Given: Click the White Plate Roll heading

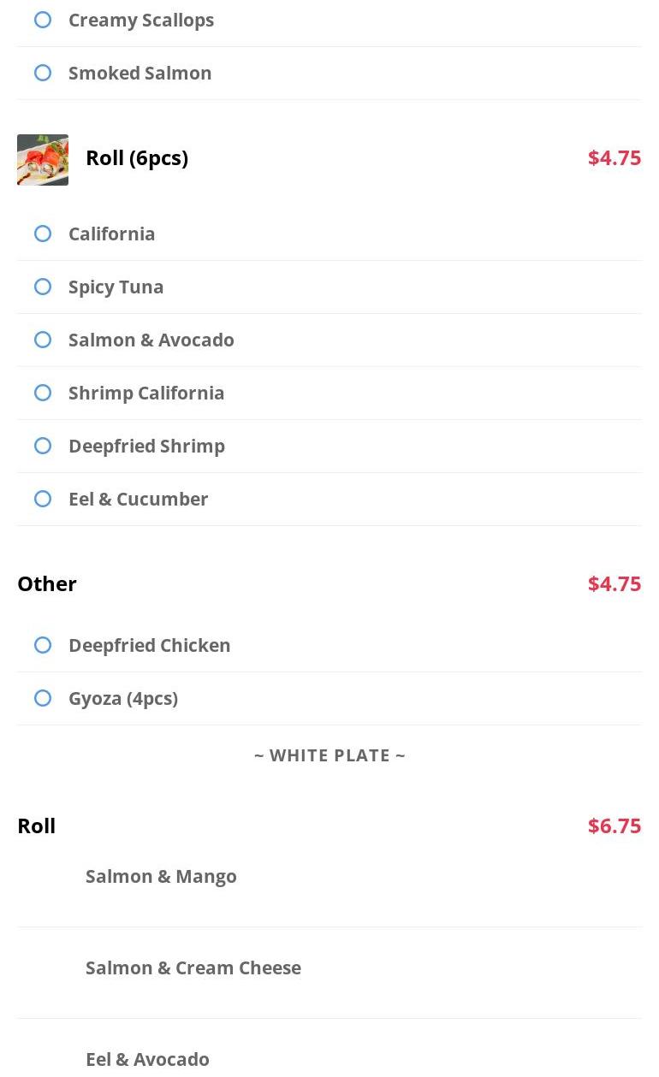Looking at the screenshot, I should point(37,826).
